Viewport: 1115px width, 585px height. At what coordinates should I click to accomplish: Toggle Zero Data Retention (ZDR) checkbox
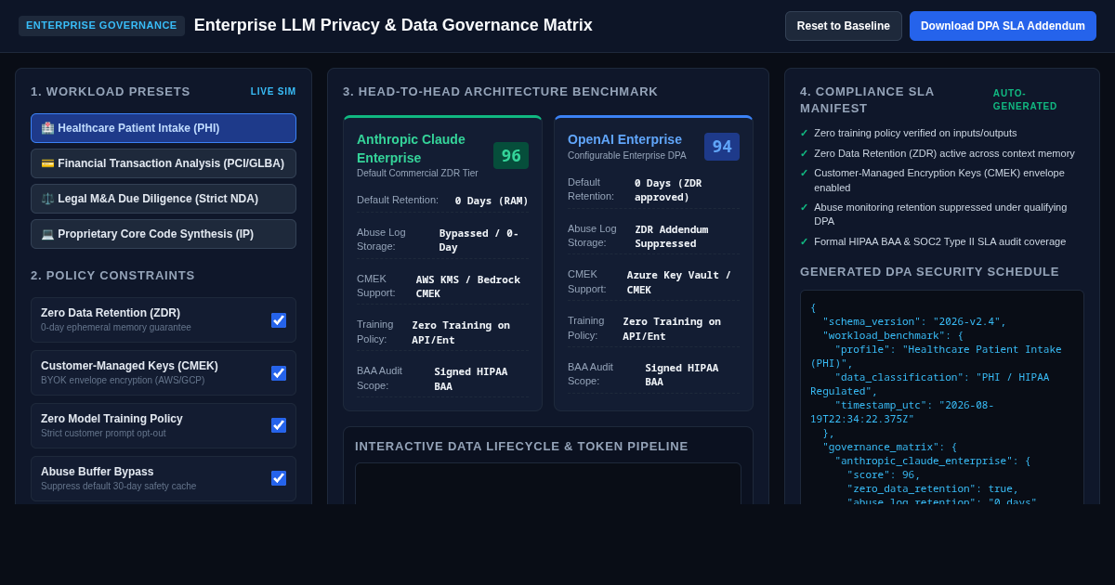pos(279,320)
